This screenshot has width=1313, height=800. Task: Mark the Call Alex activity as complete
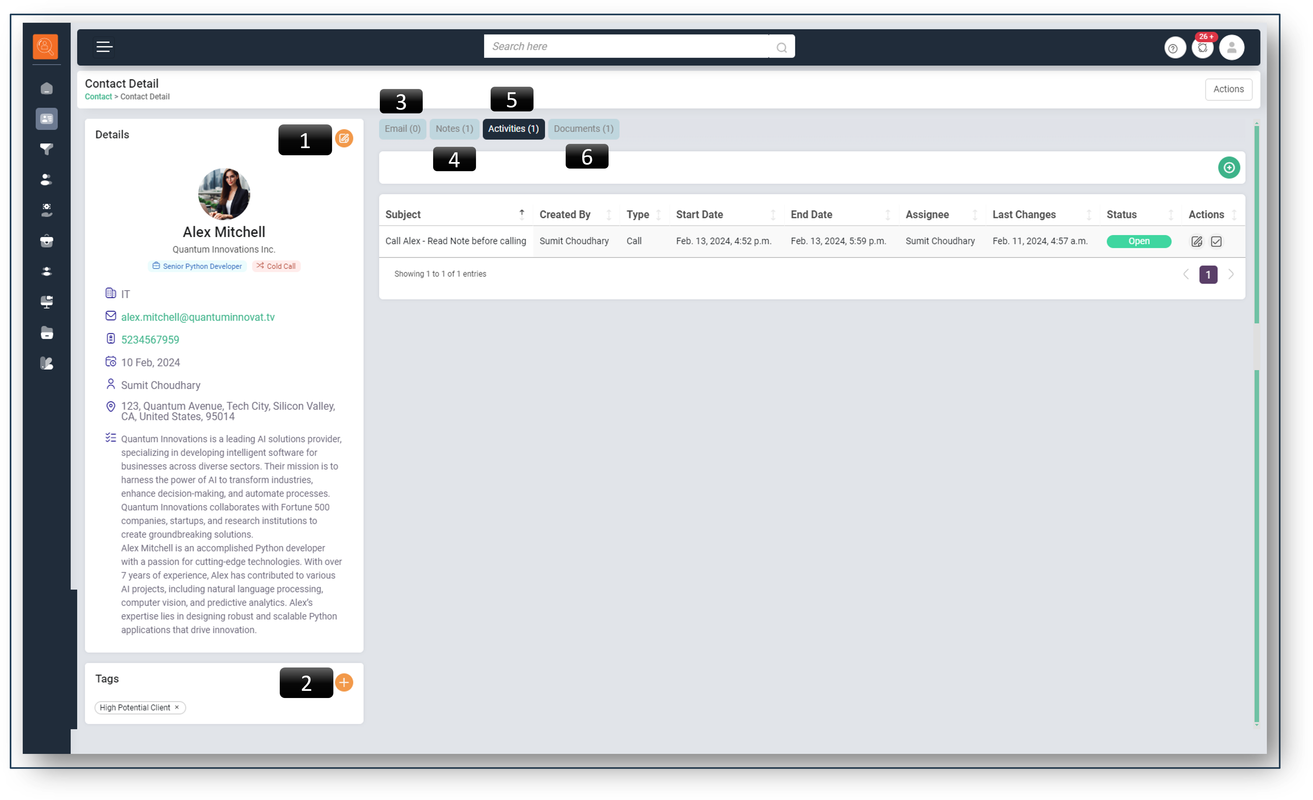1216,241
